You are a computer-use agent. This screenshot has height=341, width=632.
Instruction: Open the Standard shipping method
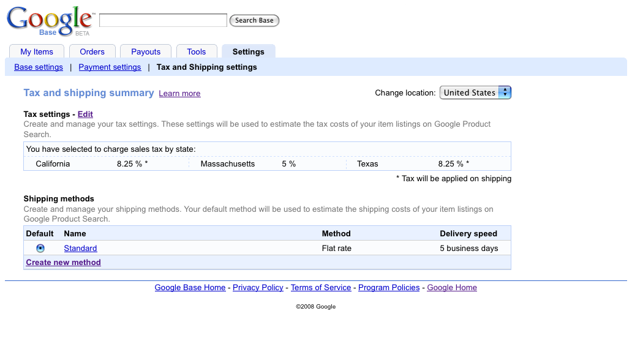[x=80, y=249]
